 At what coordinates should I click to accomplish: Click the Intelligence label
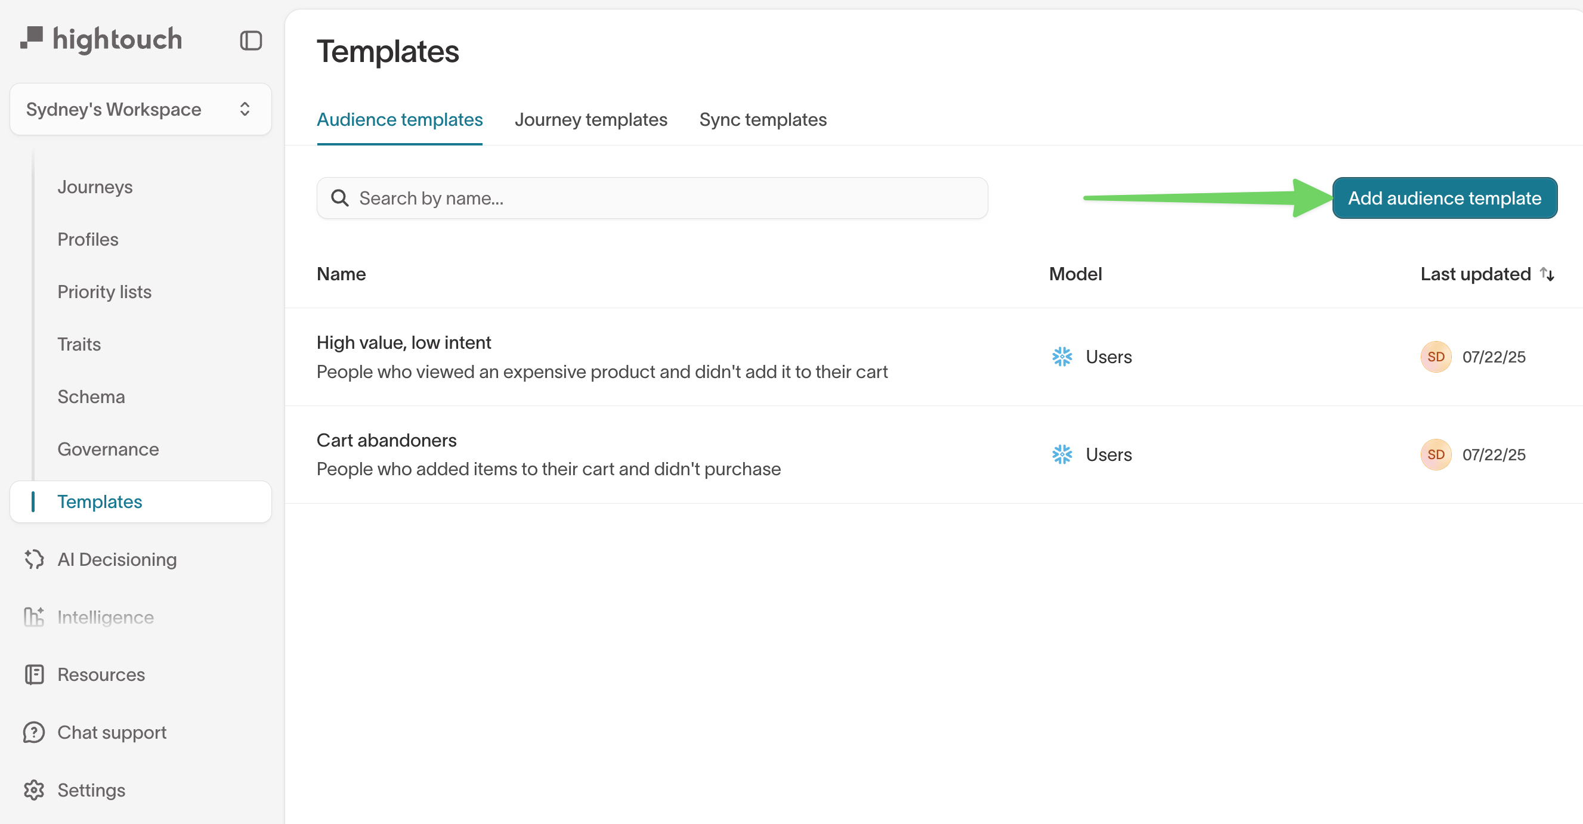point(106,617)
